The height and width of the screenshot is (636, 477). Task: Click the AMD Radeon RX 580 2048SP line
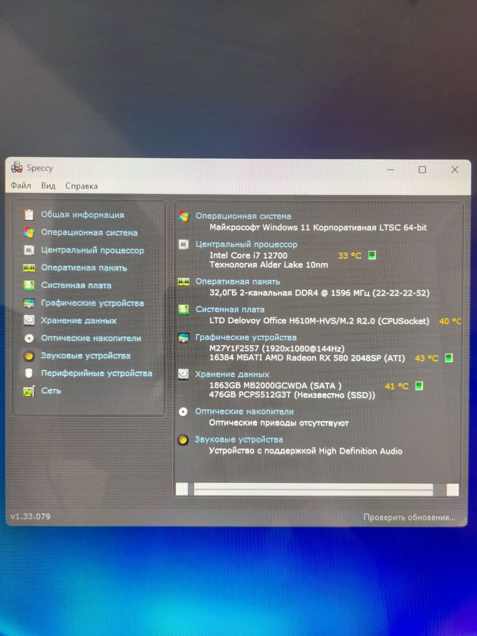[x=307, y=358]
